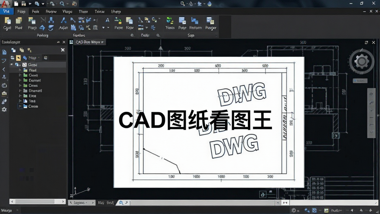
Task: Click the grid icon right of "Hiep" dropdown
Action: click(x=46, y=58)
